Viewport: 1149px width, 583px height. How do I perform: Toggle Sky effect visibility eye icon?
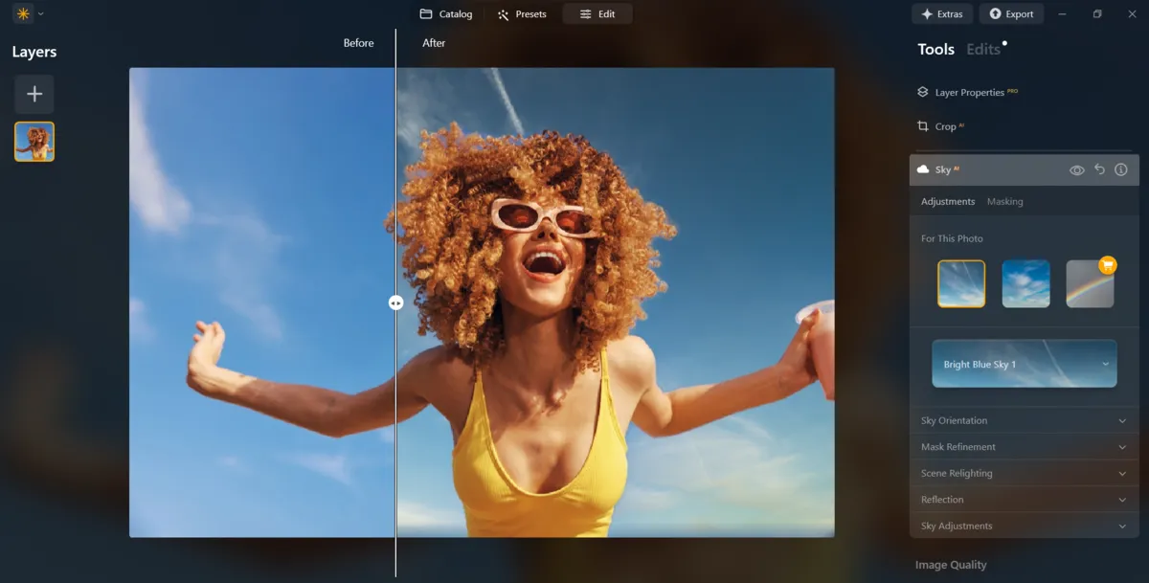point(1077,169)
